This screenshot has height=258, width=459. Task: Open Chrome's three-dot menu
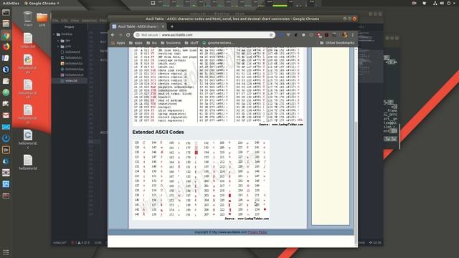(x=353, y=35)
